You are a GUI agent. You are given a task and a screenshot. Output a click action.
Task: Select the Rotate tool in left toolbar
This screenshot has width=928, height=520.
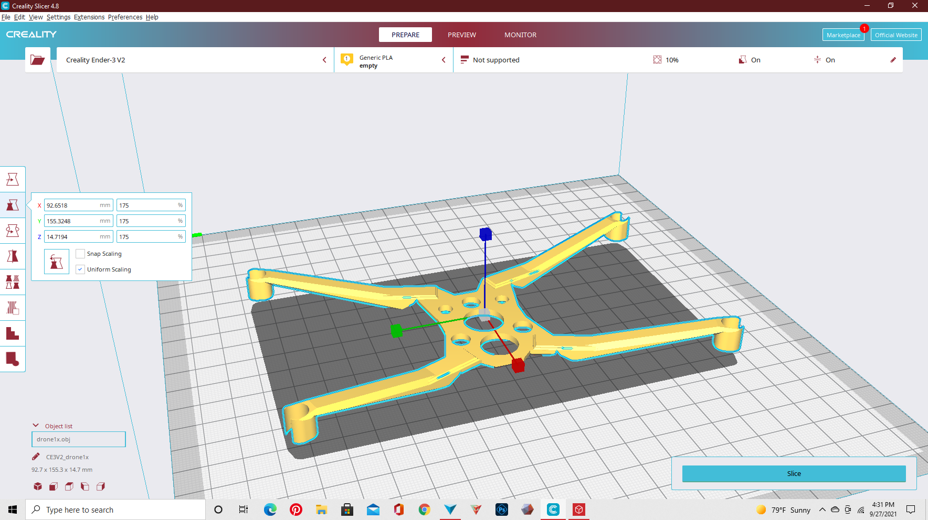(x=13, y=231)
